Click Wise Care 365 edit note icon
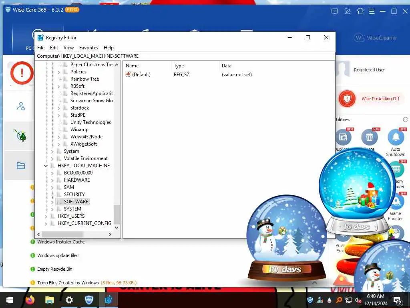 [348, 11]
